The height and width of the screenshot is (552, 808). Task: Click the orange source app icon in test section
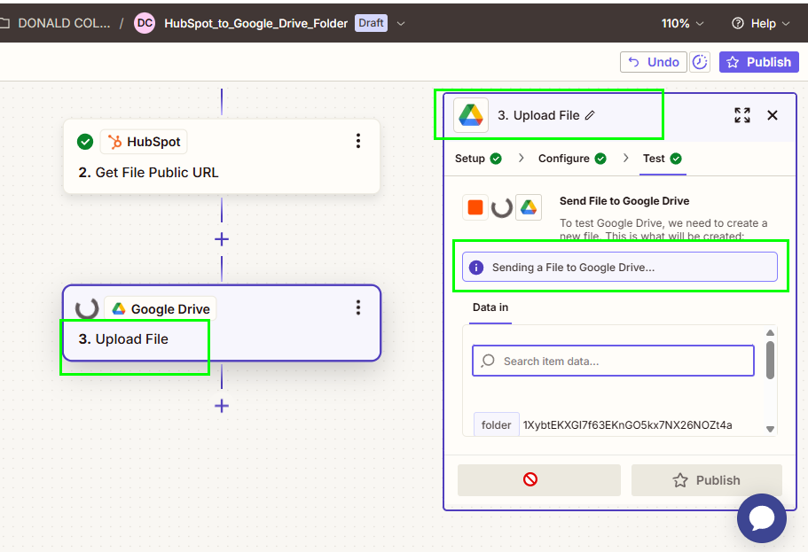pyautogui.click(x=475, y=207)
